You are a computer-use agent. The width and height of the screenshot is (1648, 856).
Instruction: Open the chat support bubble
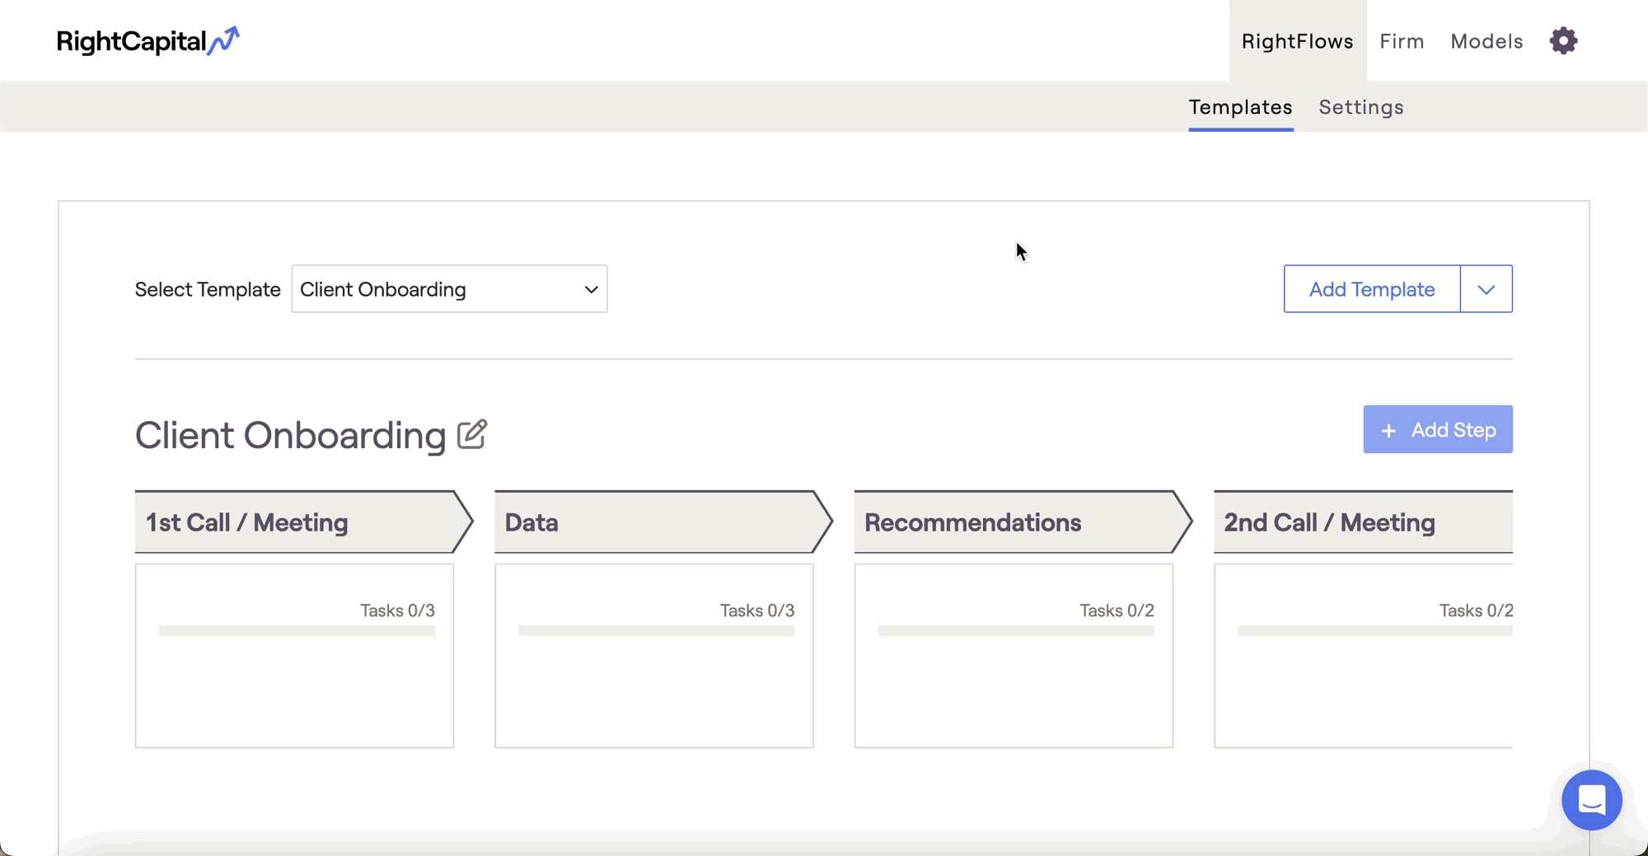point(1591,800)
